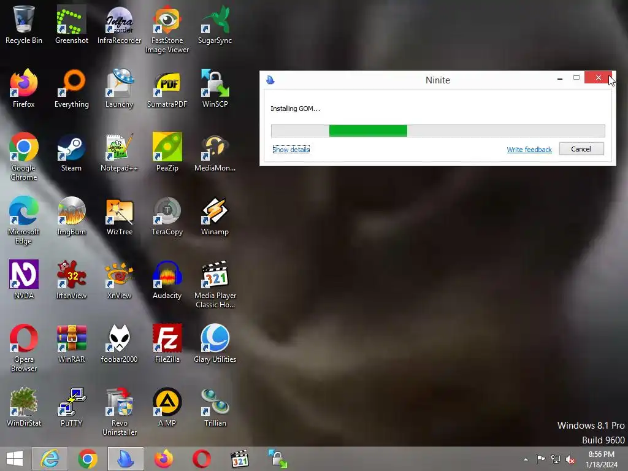The height and width of the screenshot is (471, 628).
Task: Click the TeraCopy desktop shortcut
Action: coord(167,216)
